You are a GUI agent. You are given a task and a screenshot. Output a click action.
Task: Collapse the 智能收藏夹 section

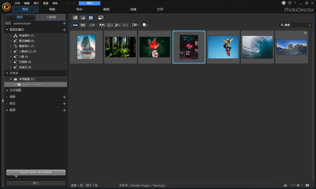(7, 29)
